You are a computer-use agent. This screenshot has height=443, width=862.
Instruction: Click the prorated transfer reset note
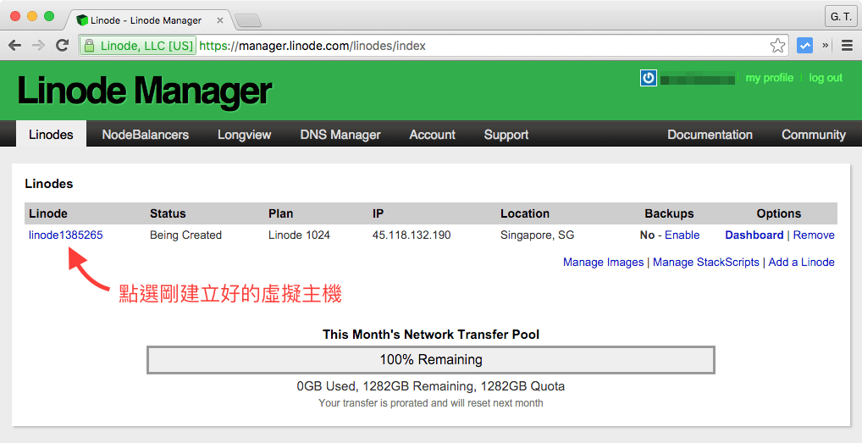pos(431,403)
